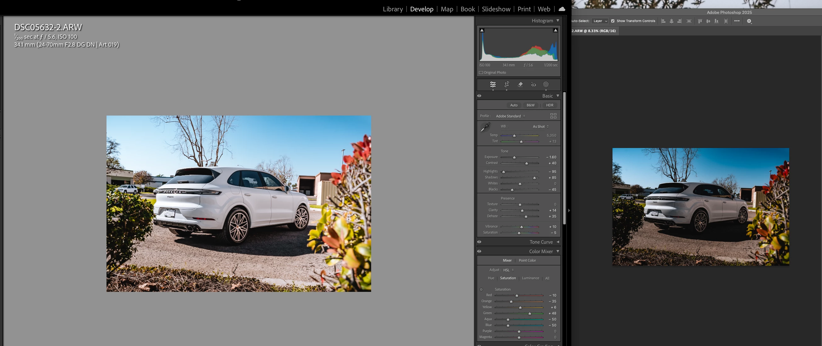This screenshot has width=822, height=346.
Task: Open Photoshop gear settings in options bar
Action: (749, 21)
